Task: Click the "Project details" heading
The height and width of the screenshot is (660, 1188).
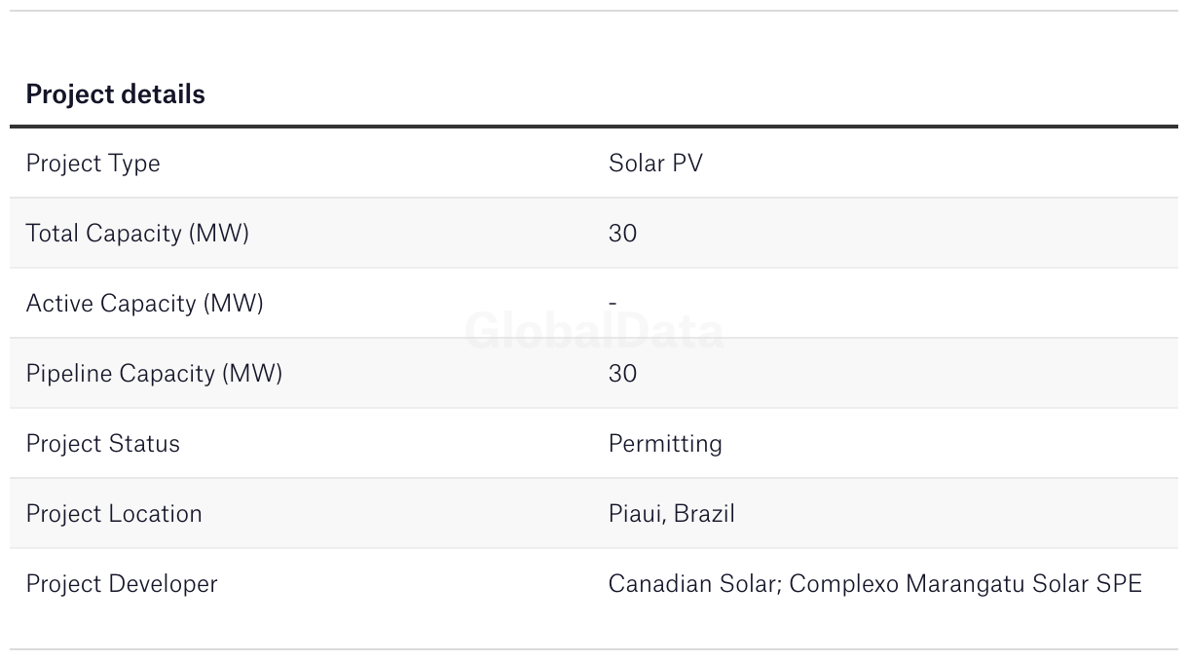Action: tap(115, 94)
